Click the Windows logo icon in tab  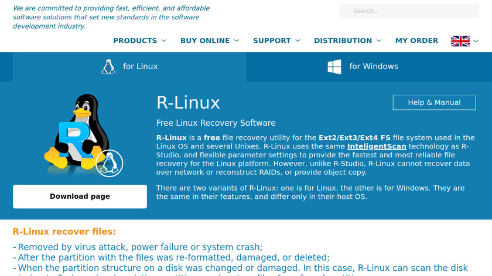click(334, 67)
